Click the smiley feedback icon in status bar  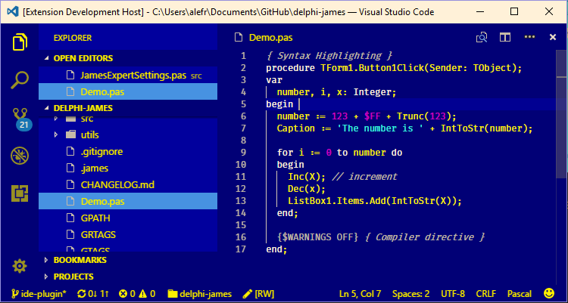click(x=550, y=293)
